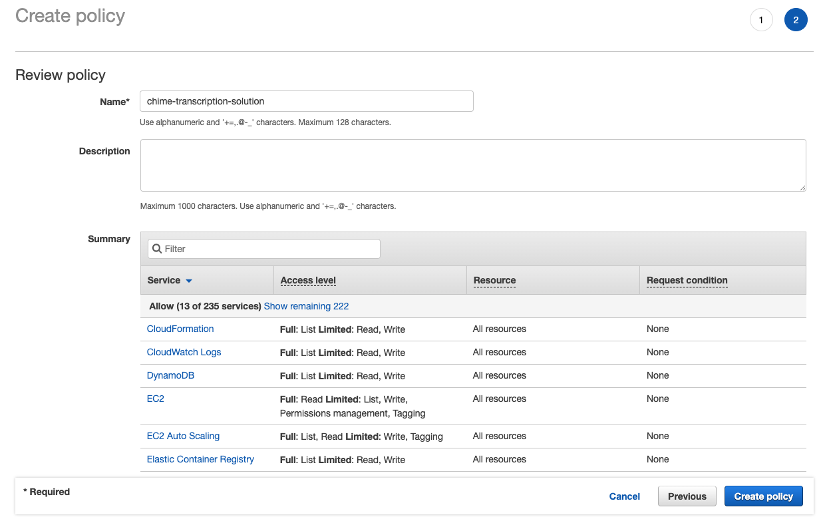Select EC2 row access level text
Viewport: 823px width, 517px height.
click(x=353, y=406)
